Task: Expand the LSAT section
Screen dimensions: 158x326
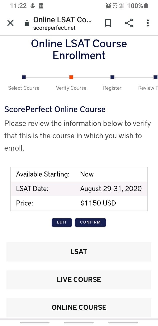Action: 79,252
